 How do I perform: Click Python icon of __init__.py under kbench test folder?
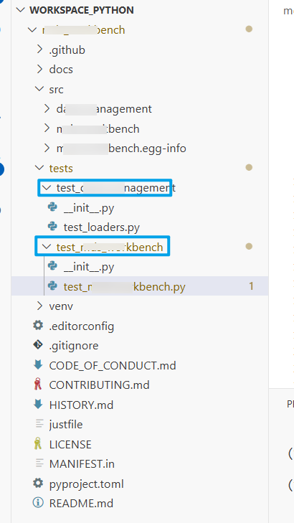click(x=52, y=266)
